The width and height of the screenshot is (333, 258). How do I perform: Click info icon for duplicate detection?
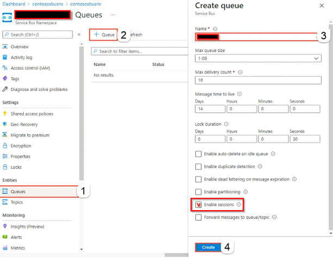pos(260,166)
